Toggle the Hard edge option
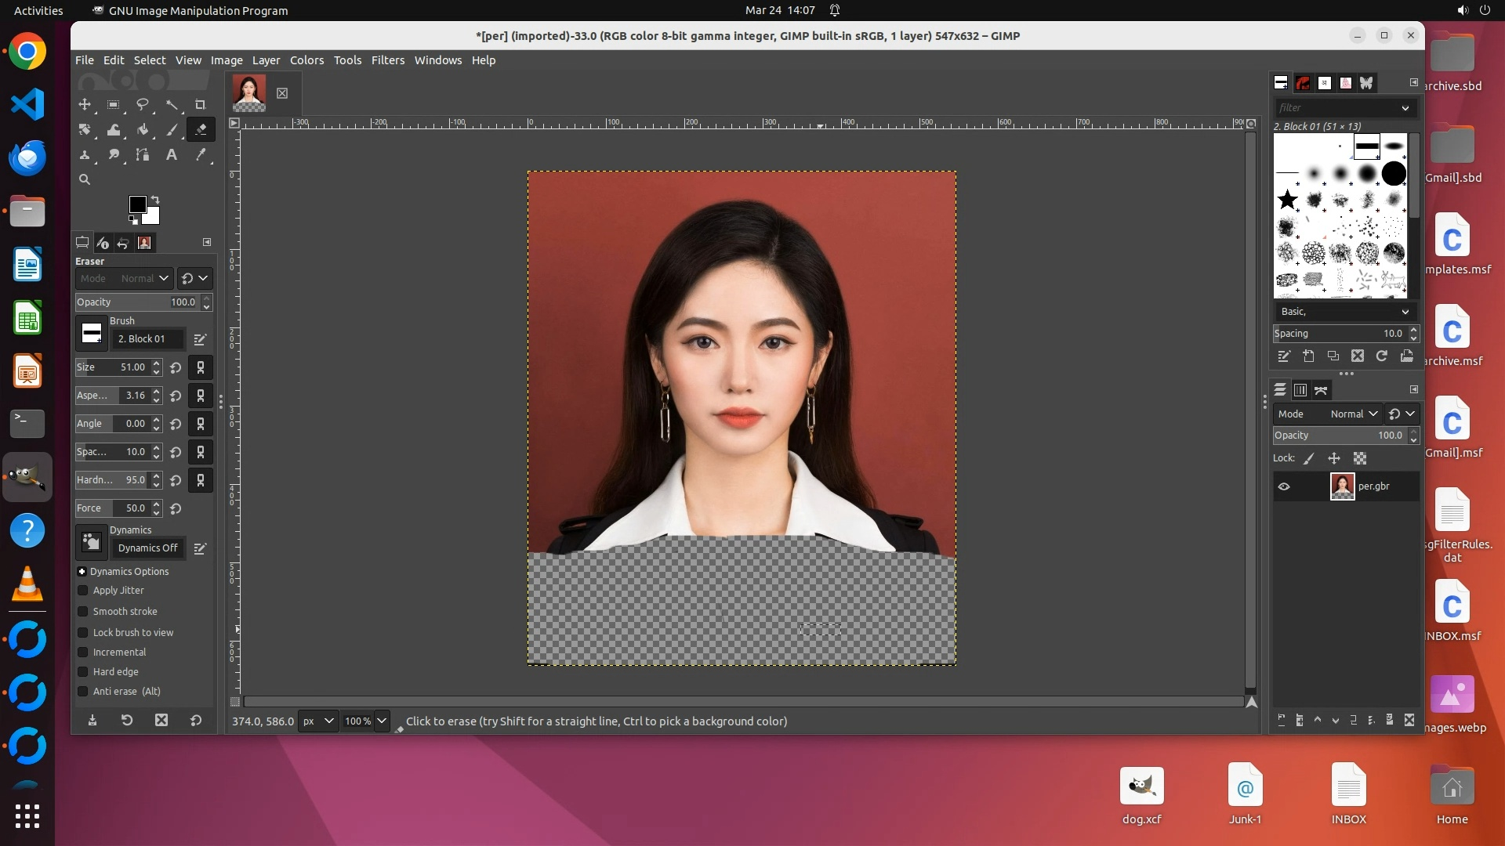Viewport: 1505px width, 846px height. coord(83,672)
